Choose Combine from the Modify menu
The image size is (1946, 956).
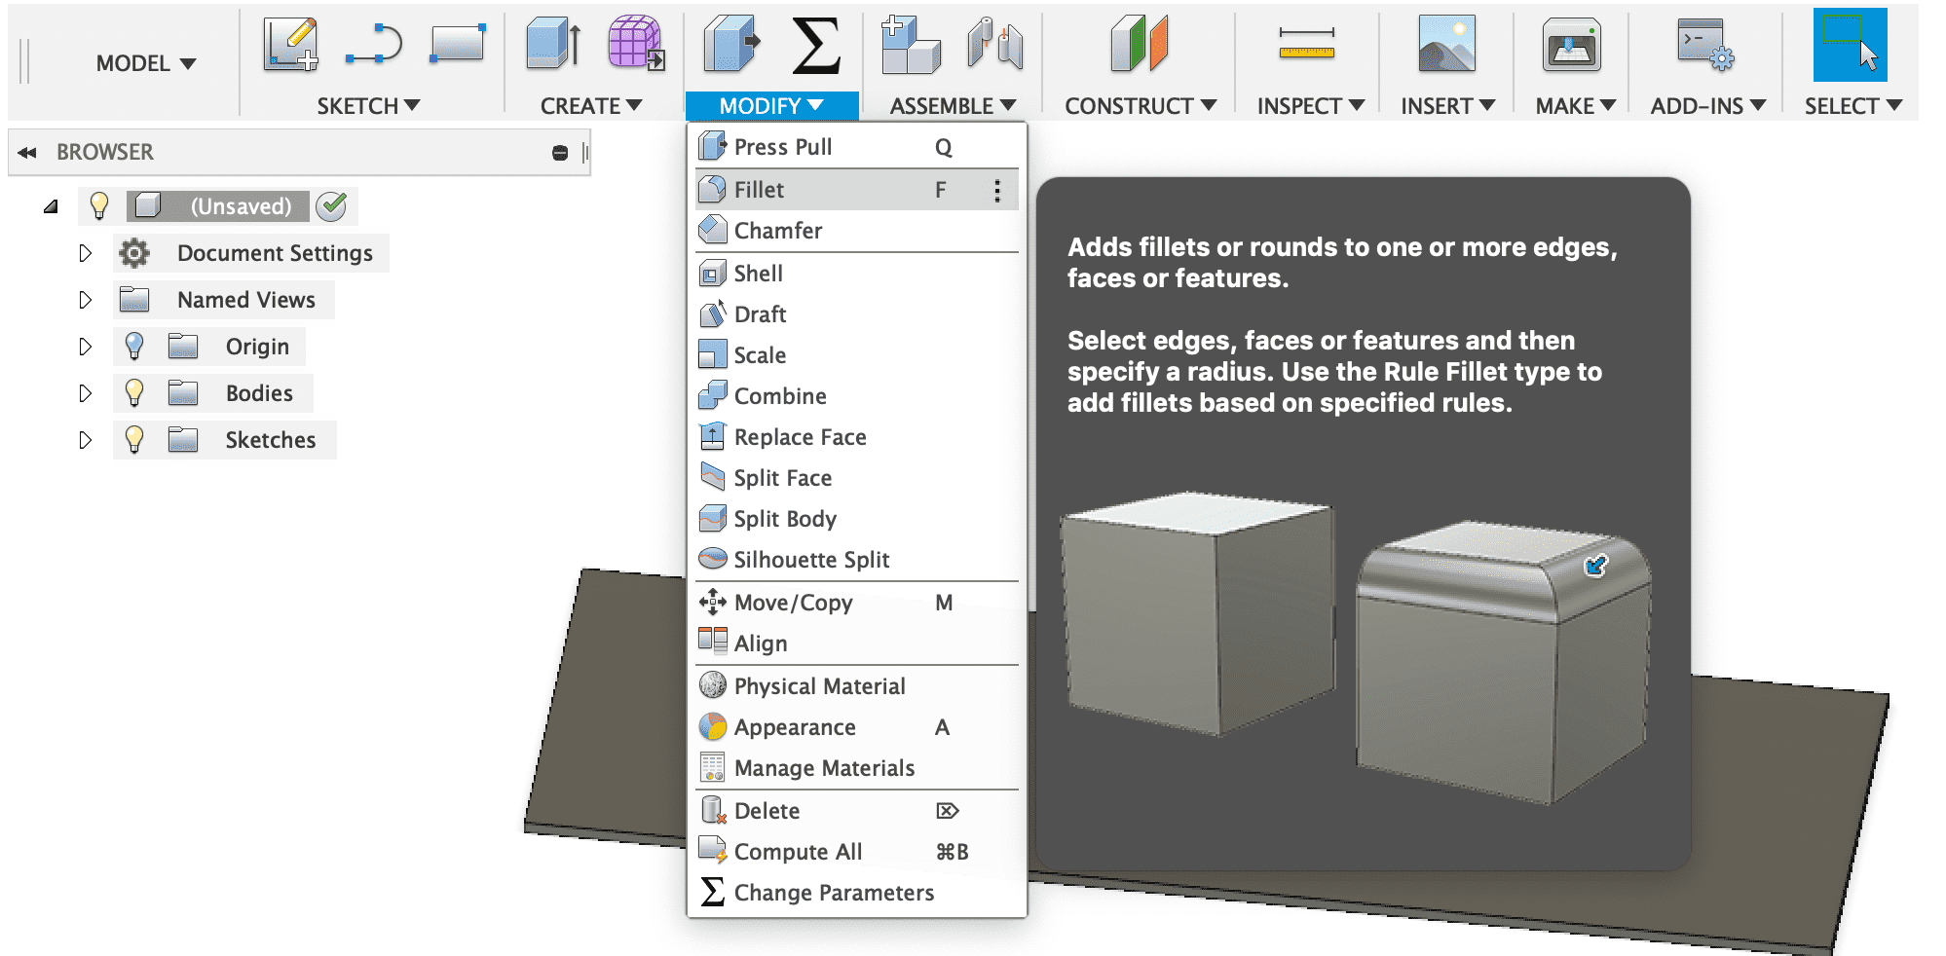point(857,396)
